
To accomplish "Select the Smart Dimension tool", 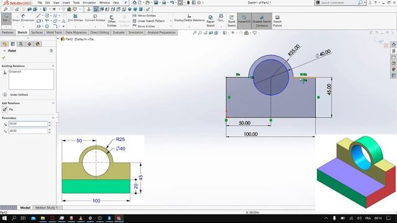I will (24, 18).
